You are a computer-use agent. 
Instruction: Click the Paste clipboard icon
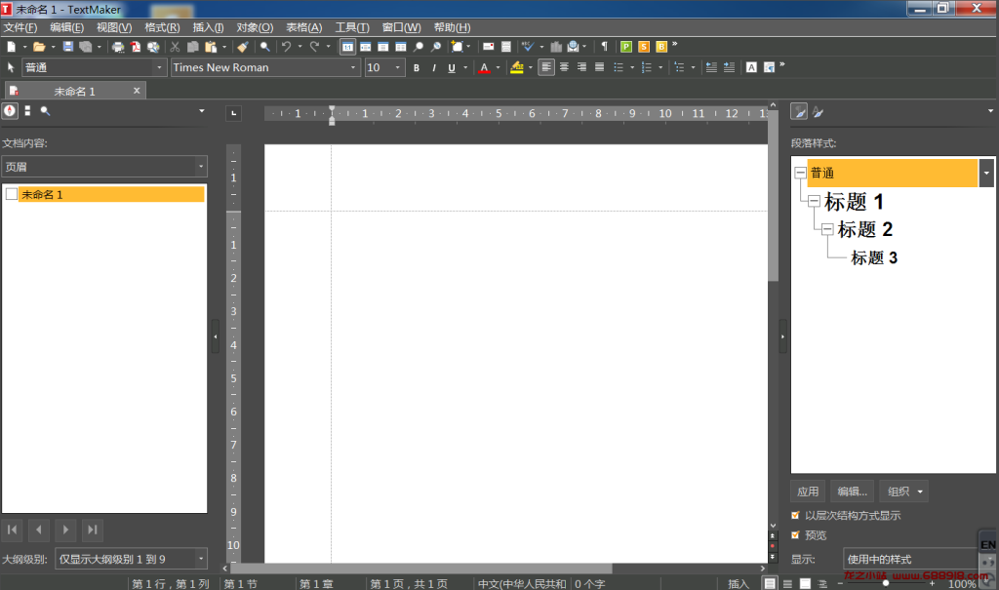point(211,47)
